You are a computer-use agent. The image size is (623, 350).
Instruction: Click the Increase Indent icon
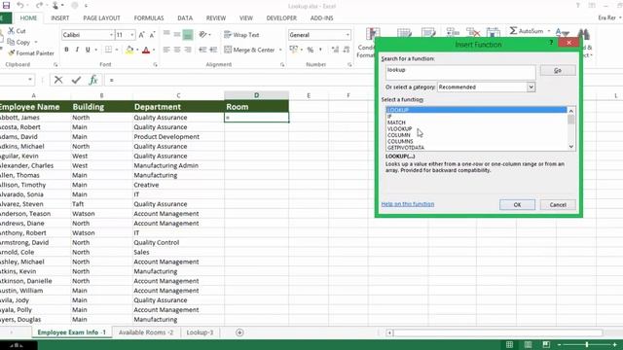coord(213,50)
